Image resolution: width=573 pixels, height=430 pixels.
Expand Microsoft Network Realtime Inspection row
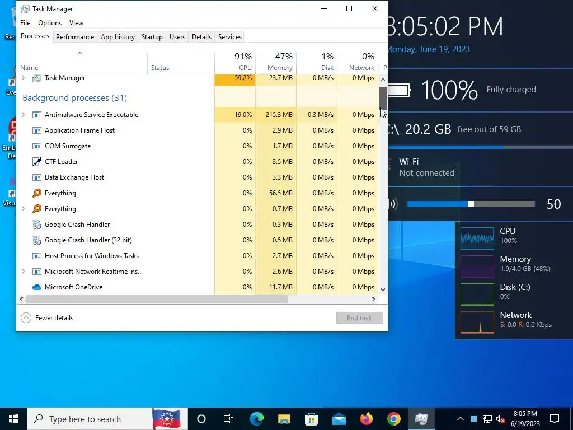click(x=24, y=272)
